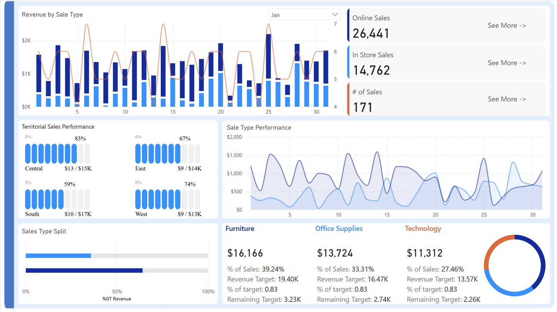This screenshot has height=312, width=557.
Task: Click the %GT Revenue axis label
Action: [117, 299]
